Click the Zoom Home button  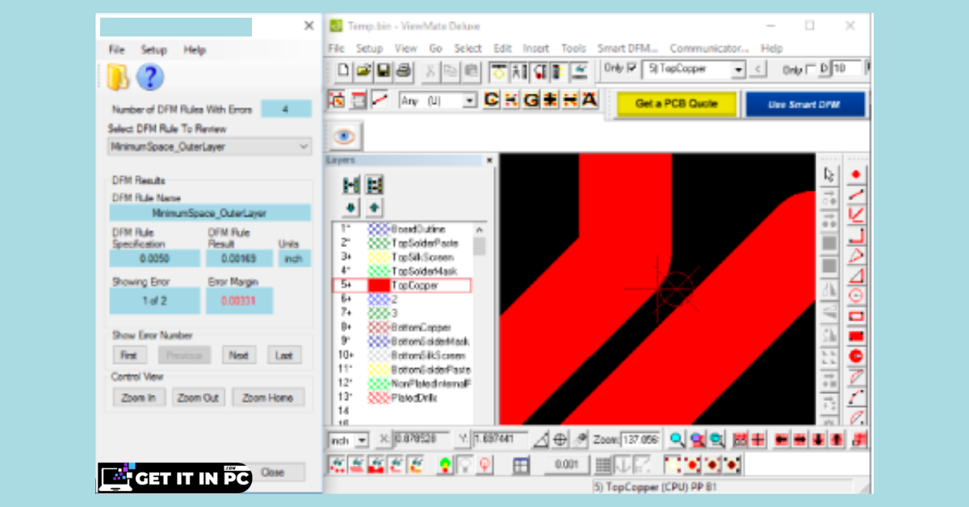coord(268,397)
